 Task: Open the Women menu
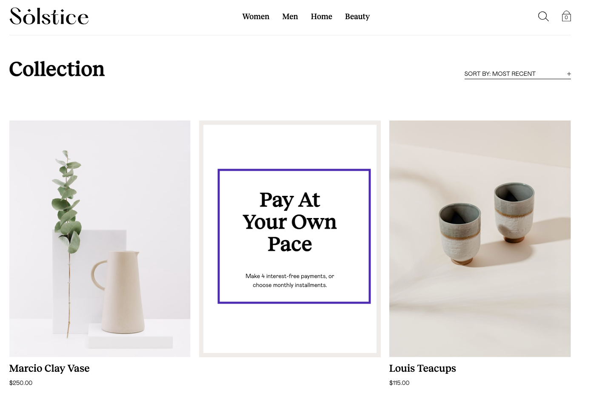coord(256,17)
